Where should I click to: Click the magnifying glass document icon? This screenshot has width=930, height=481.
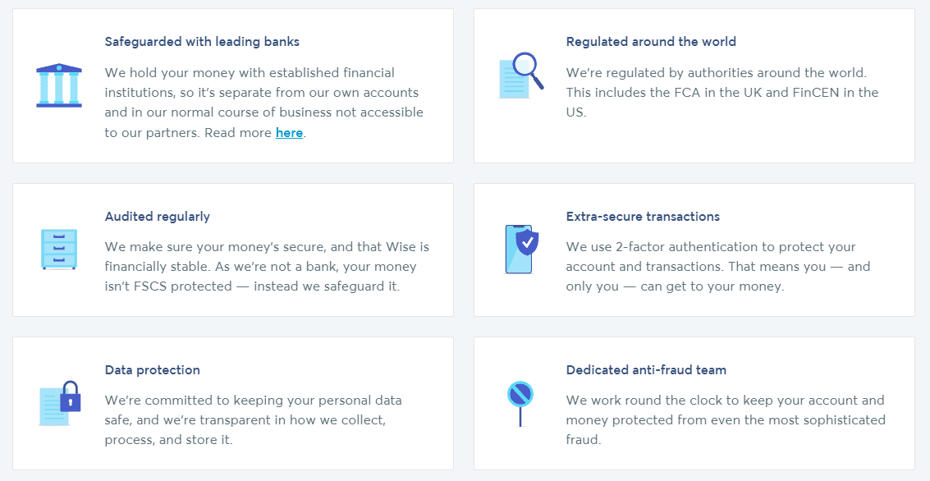pos(520,76)
